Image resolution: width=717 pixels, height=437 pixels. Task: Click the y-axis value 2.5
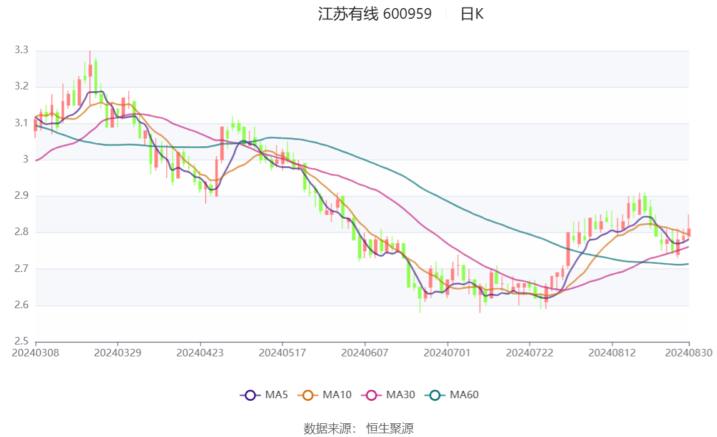click(x=21, y=341)
